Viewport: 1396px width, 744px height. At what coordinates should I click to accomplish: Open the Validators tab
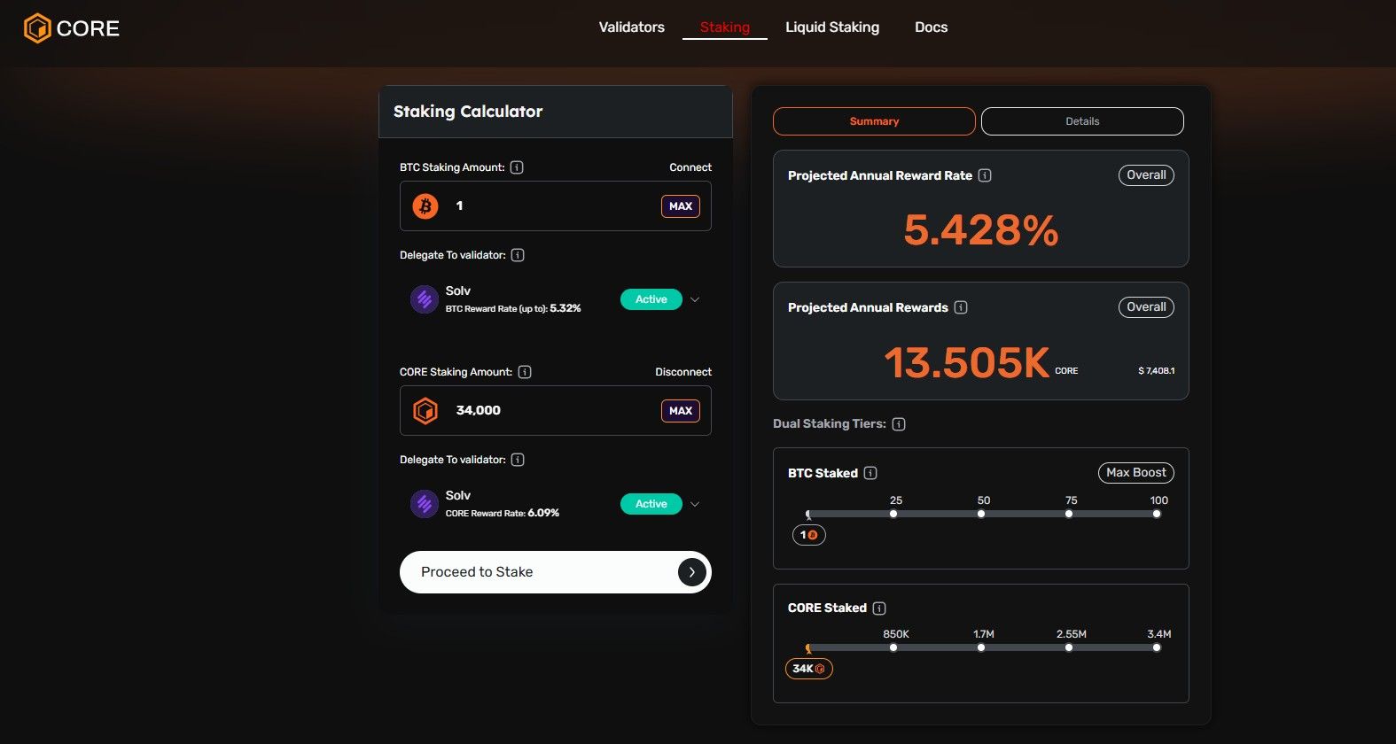pos(631,27)
